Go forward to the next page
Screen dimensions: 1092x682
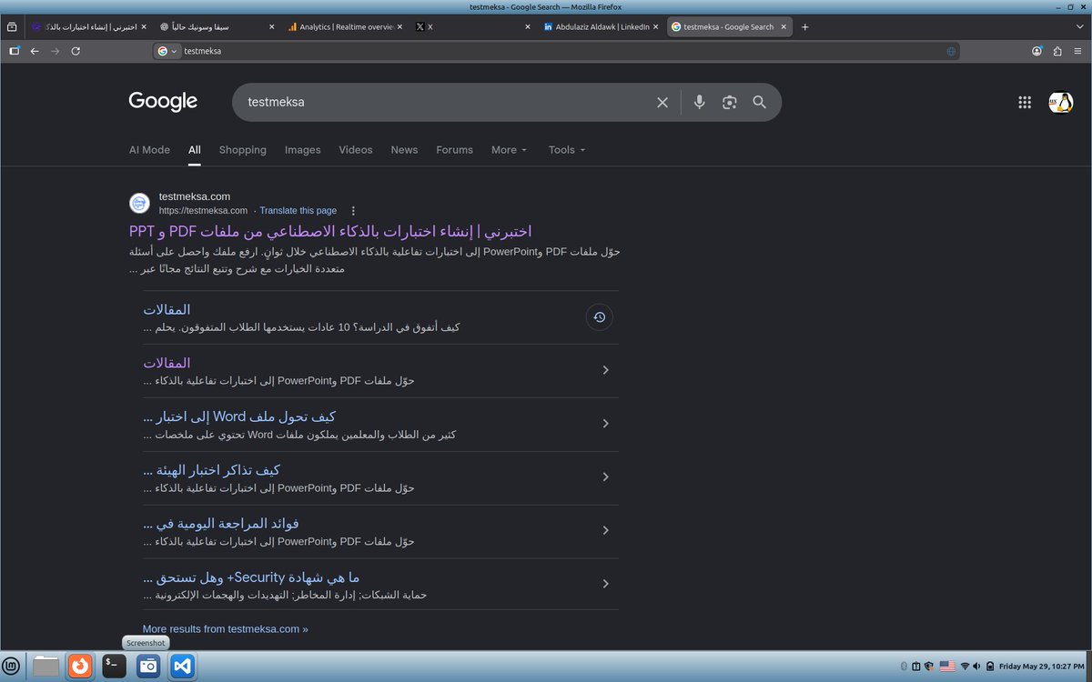pyautogui.click(x=55, y=51)
